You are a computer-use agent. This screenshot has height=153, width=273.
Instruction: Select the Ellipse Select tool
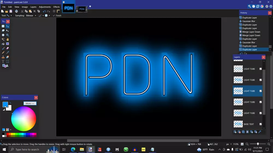click(3, 35)
